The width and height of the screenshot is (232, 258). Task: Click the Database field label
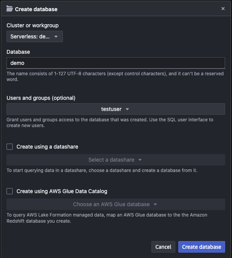18,52
